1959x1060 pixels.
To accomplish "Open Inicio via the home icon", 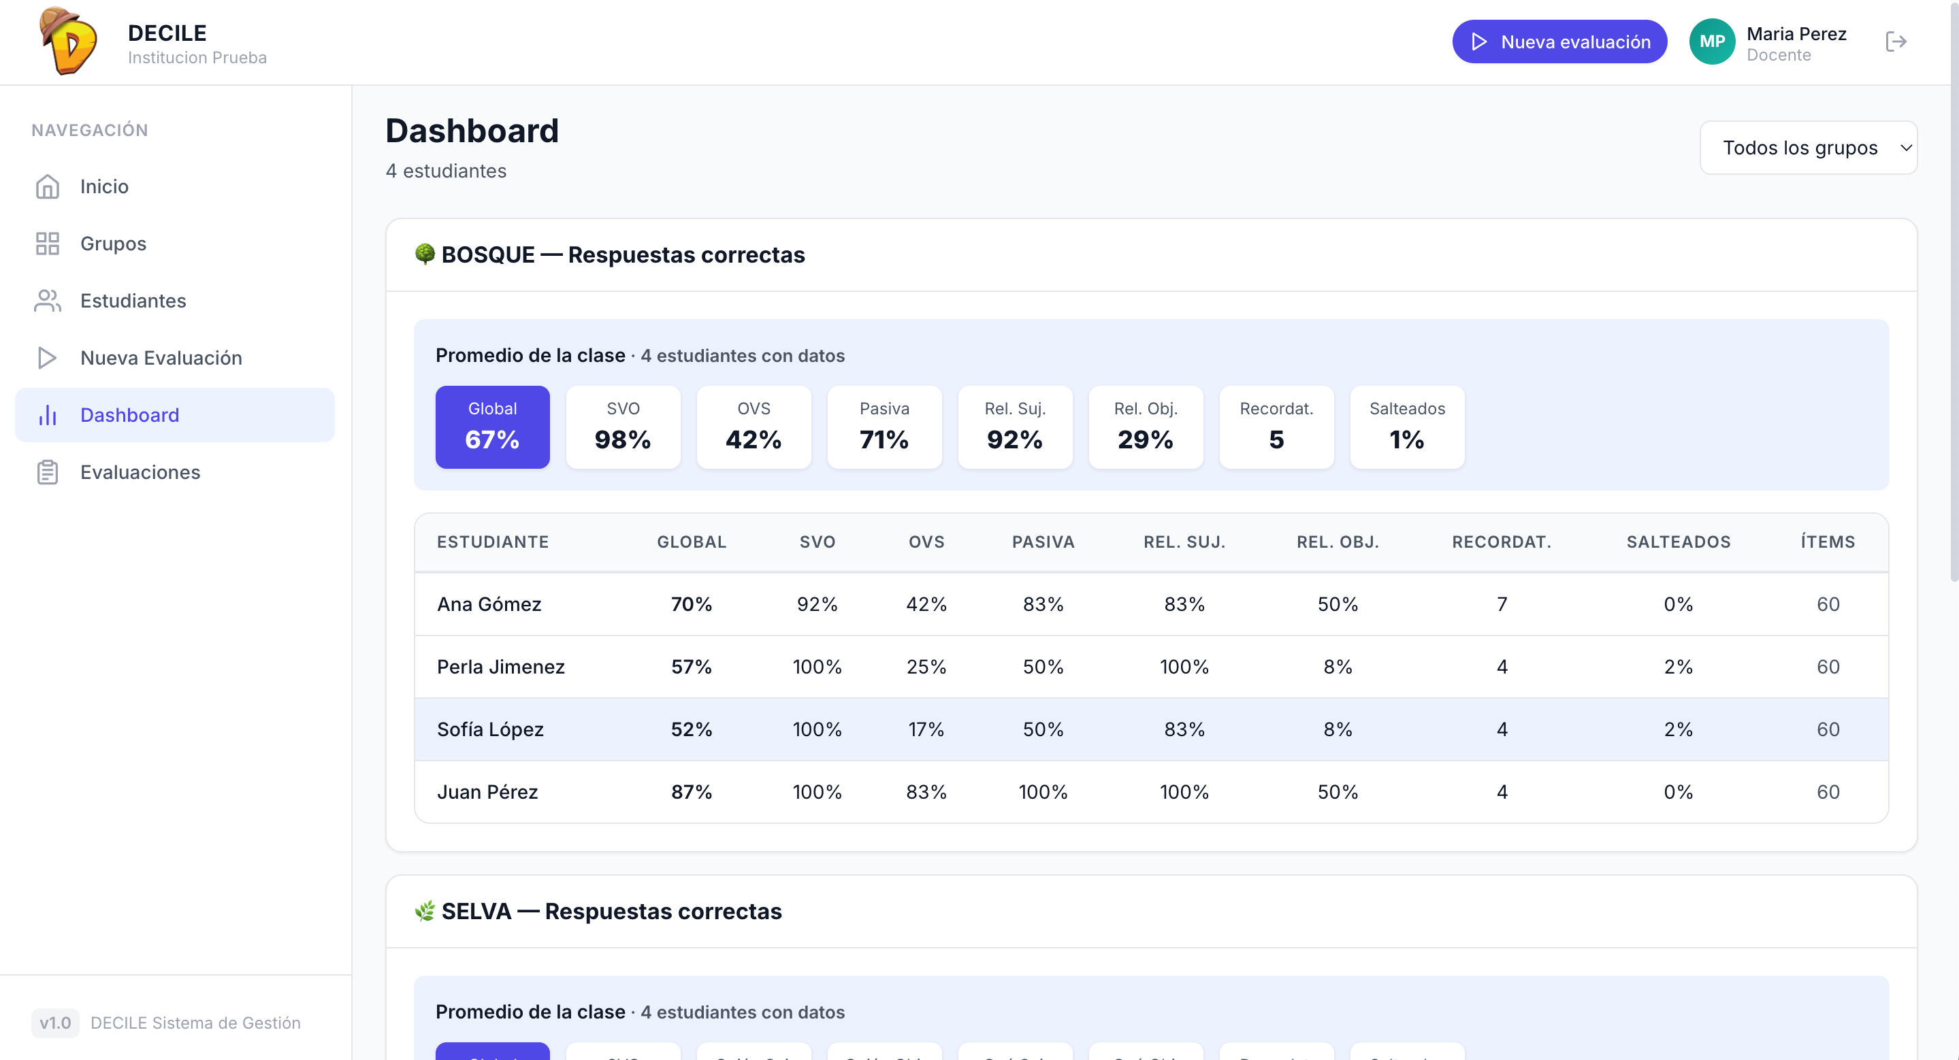I will tap(47, 187).
